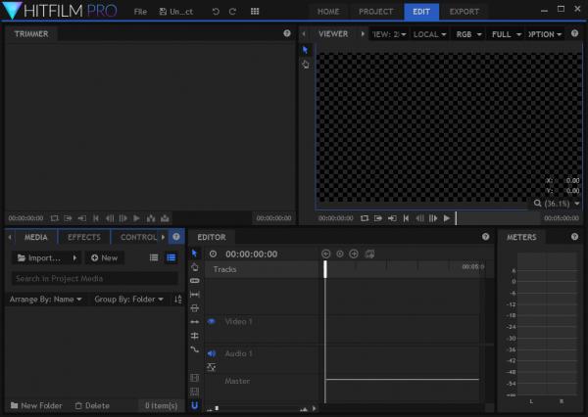The height and width of the screenshot is (417, 588).
Task: Open Viewer panel help icon
Action: pos(574,33)
